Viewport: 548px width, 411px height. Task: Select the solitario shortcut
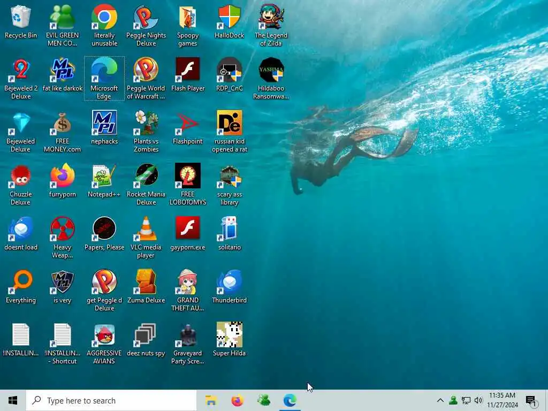coord(229,234)
